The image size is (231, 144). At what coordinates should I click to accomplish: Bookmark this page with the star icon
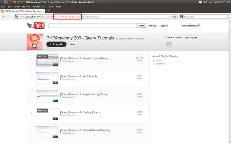(x=169, y=17)
